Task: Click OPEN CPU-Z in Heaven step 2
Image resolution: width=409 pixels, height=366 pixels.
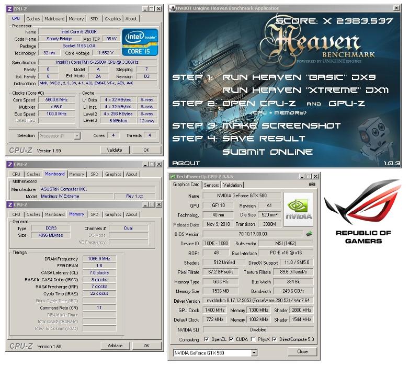Action: click(x=259, y=104)
